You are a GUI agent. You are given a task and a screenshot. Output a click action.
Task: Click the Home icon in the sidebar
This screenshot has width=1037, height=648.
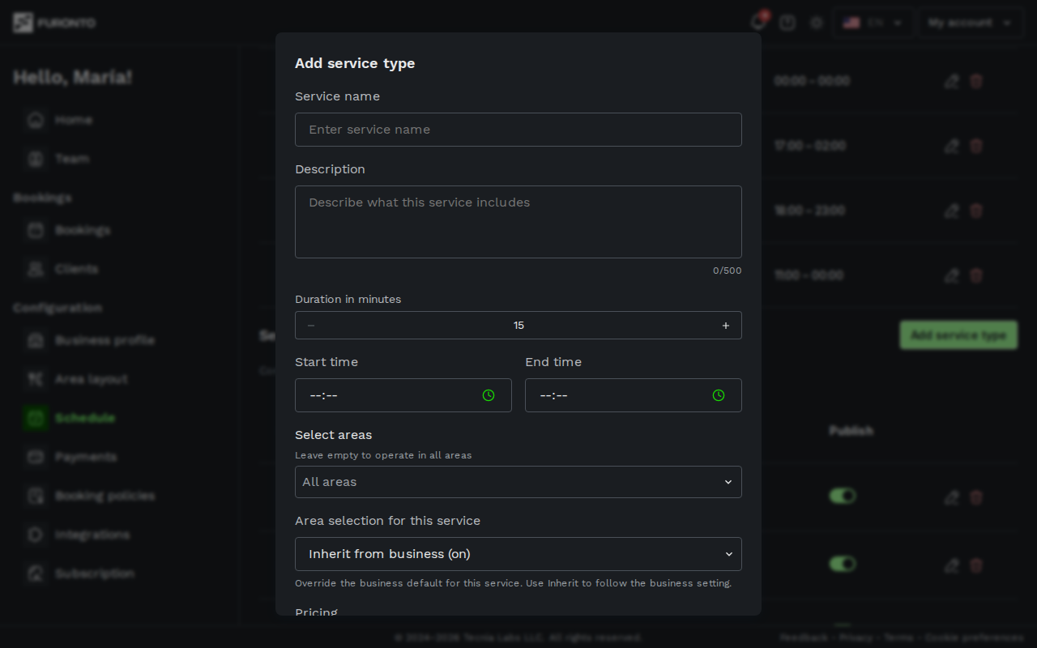pyautogui.click(x=36, y=120)
